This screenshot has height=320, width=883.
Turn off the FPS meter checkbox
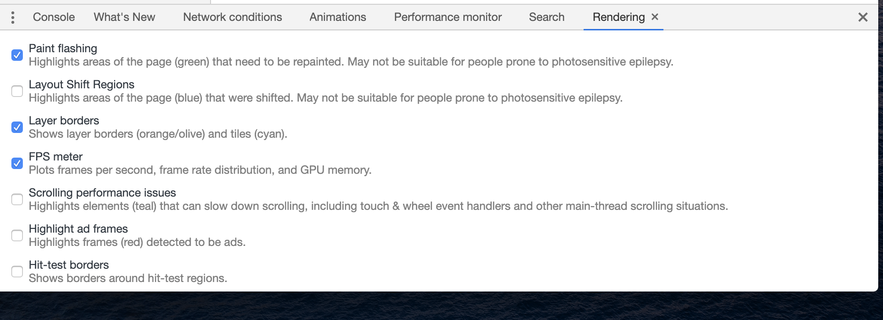pyautogui.click(x=17, y=163)
